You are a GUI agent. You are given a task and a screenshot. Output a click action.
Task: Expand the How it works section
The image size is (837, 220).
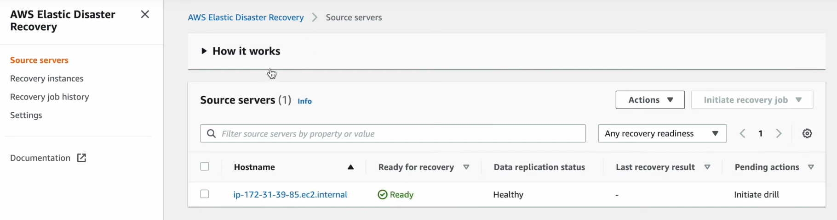pyautogui.click(x=241, y=51)
